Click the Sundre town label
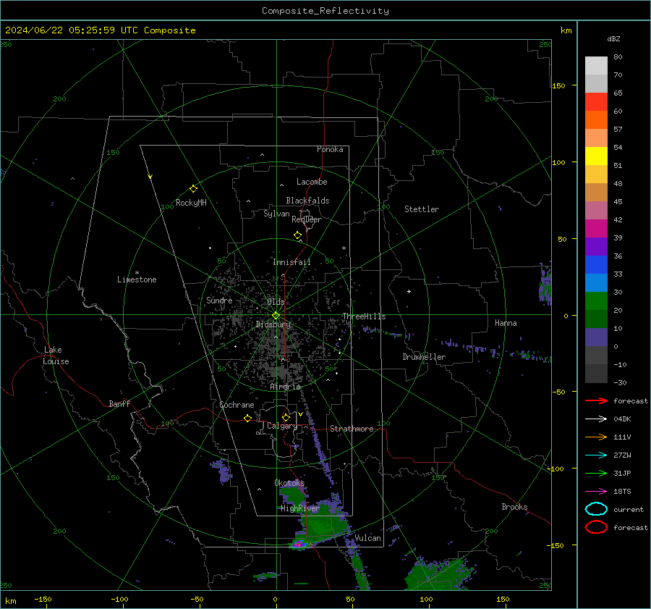651x609 pixels. 219,300
